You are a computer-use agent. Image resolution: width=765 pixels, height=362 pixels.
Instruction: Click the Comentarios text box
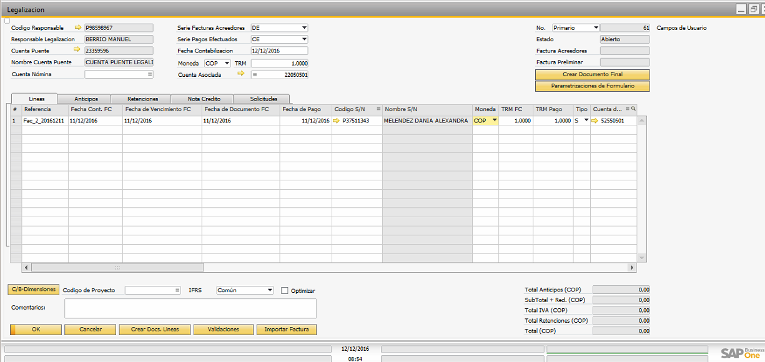click(x=190, y=308)
